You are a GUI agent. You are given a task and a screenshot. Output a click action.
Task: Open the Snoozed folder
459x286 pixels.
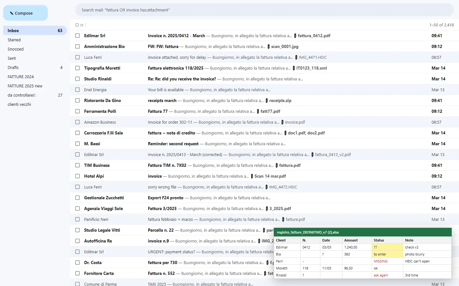35,49
